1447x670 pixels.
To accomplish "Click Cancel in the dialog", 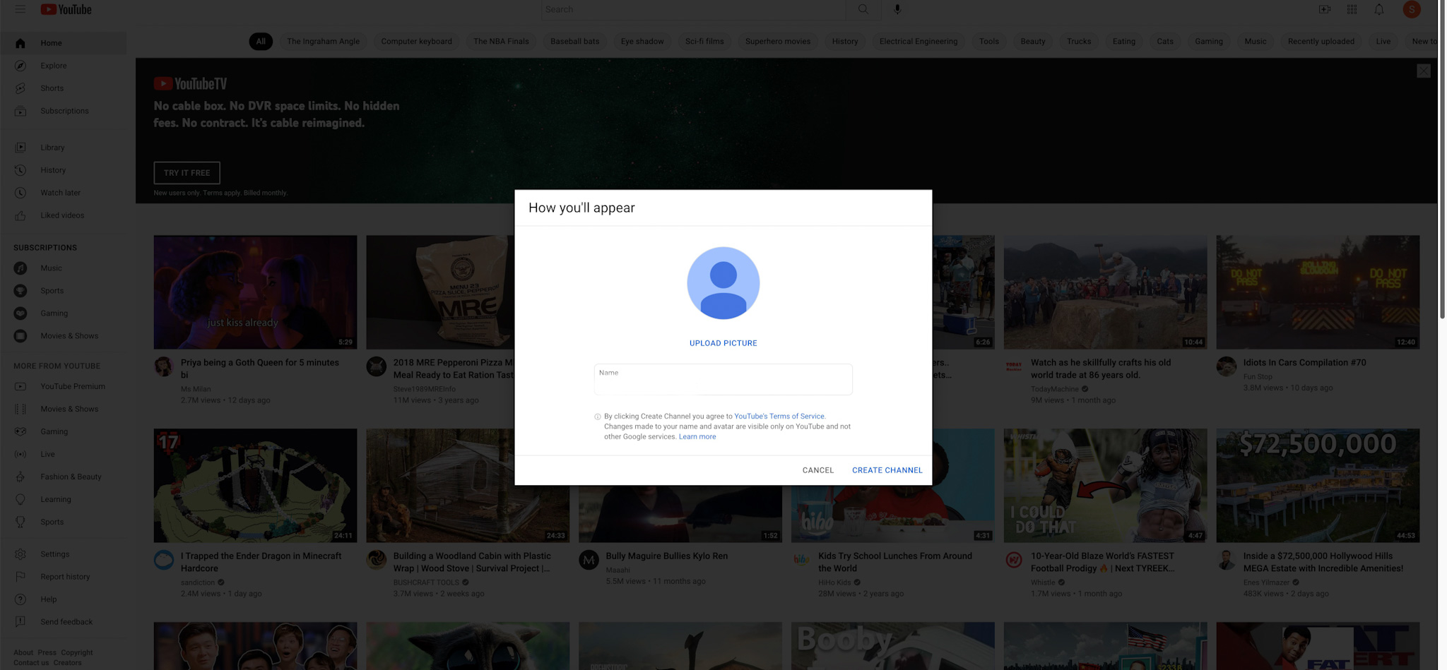I will click(817, 470).
